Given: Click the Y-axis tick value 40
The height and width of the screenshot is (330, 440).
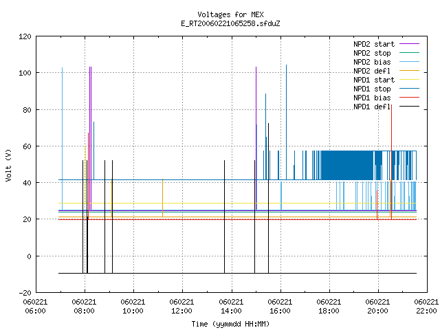Looking at the screenshot, I should click(x=27, y=183).
